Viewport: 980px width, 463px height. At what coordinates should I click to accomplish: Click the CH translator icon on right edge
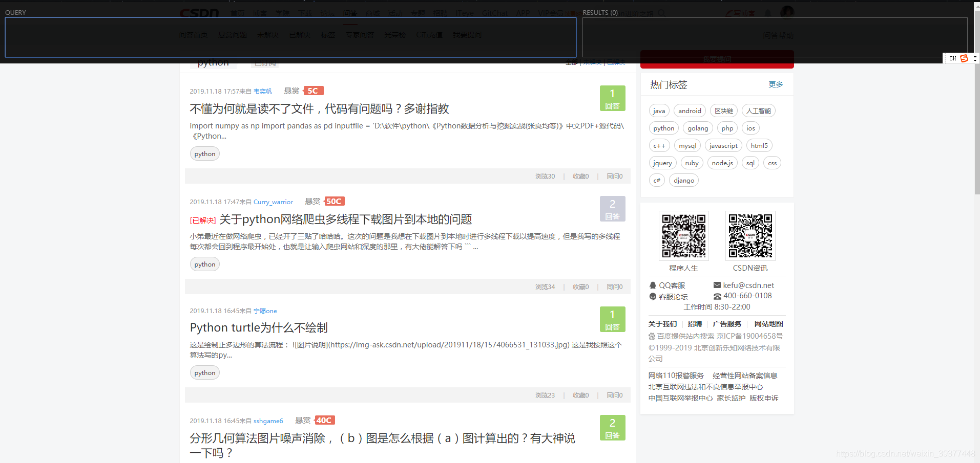click(x=952, y=58)
